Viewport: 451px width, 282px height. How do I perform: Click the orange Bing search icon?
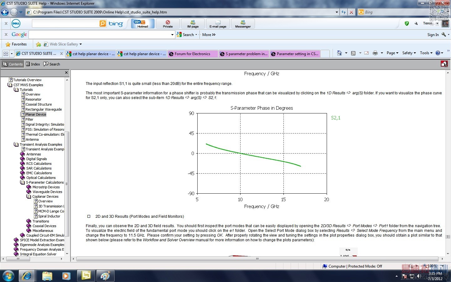[x=103, y=23]
